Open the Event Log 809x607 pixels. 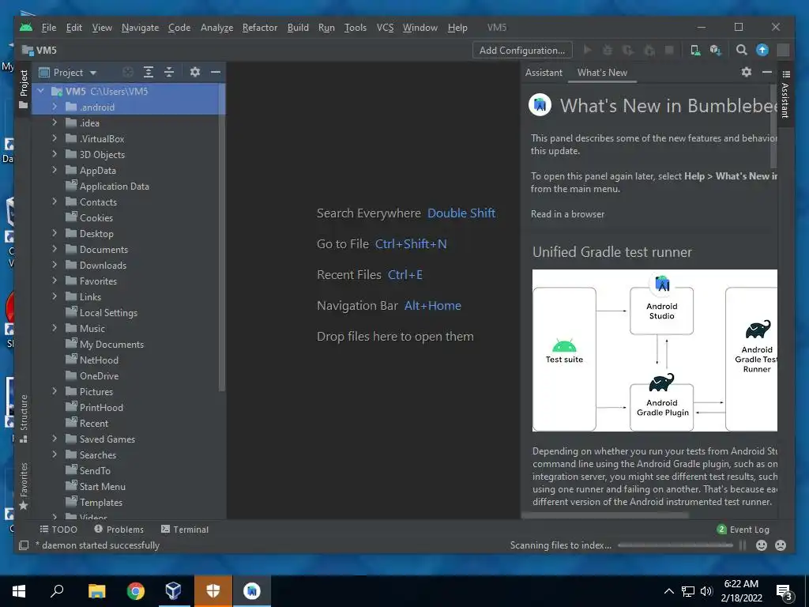(x=743, y=529)
